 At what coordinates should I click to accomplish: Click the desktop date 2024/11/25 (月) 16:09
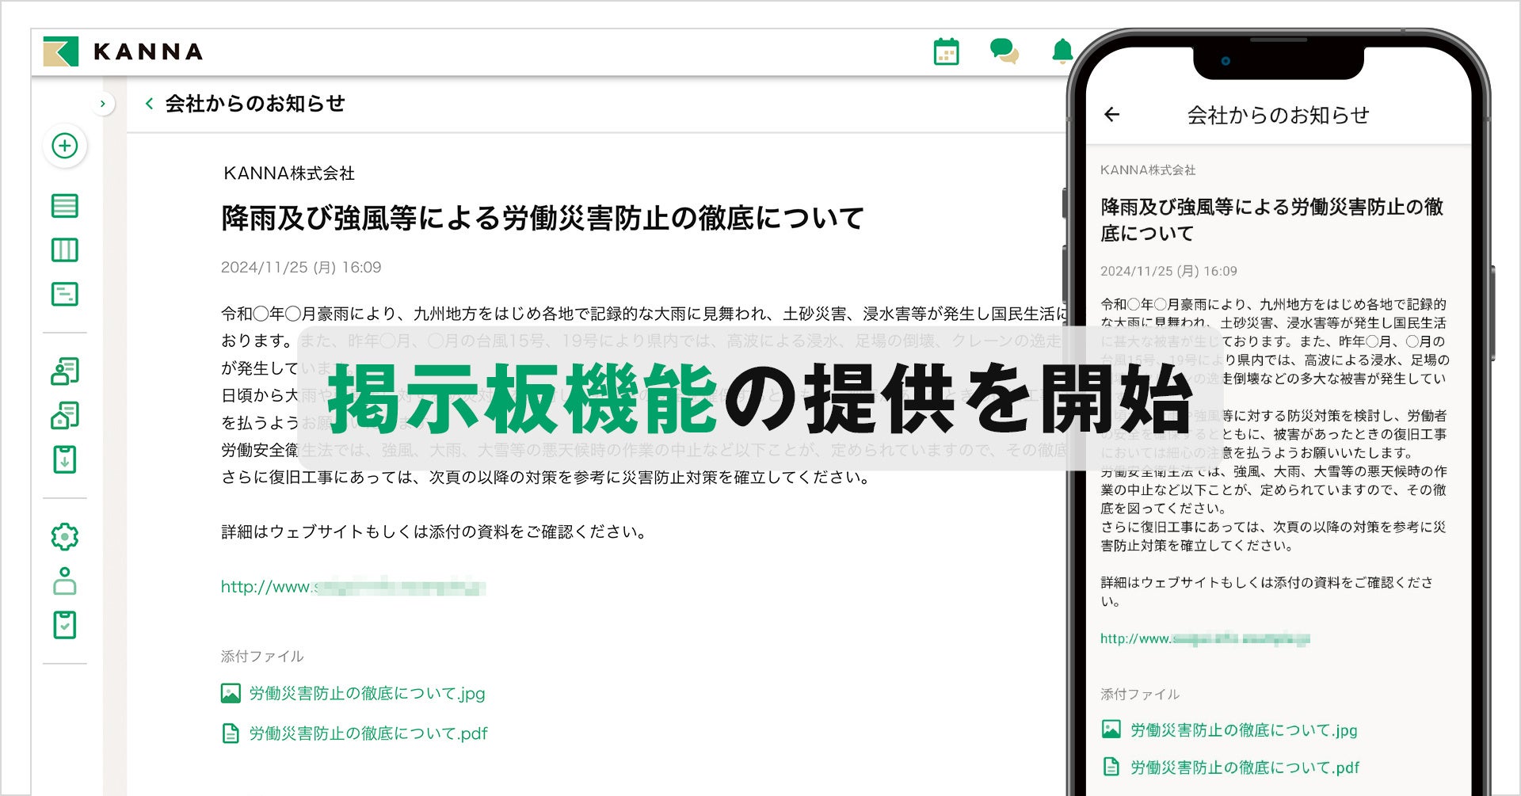tap(301, 268)
